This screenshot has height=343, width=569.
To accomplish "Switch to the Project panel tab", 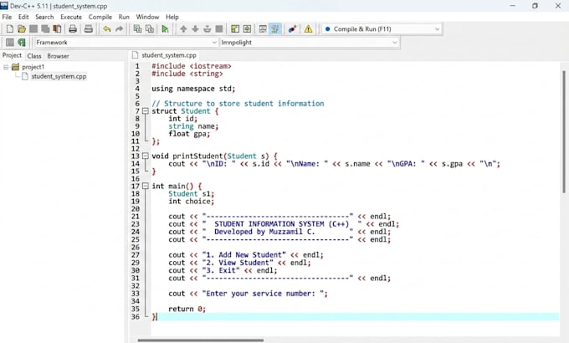I will (12, 55).
